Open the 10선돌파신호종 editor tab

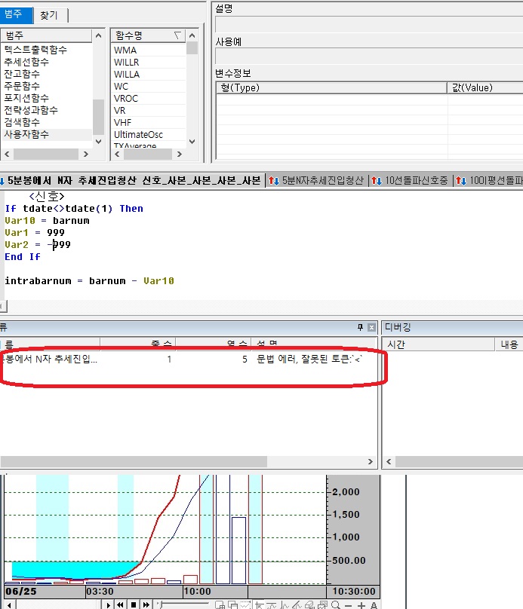click(411, 180)
